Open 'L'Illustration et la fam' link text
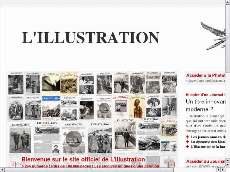The width and height of the screenshot is (230, 172). pos(208,147)
